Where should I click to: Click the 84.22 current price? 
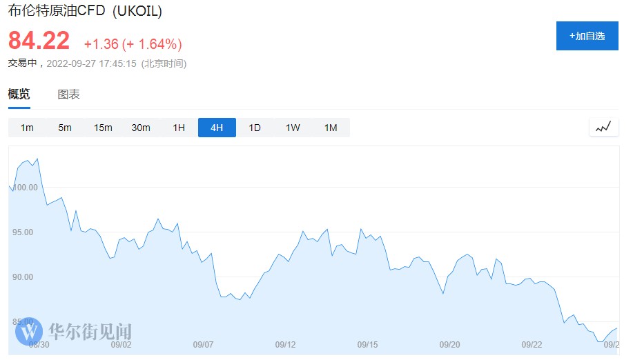coord(39,41)
